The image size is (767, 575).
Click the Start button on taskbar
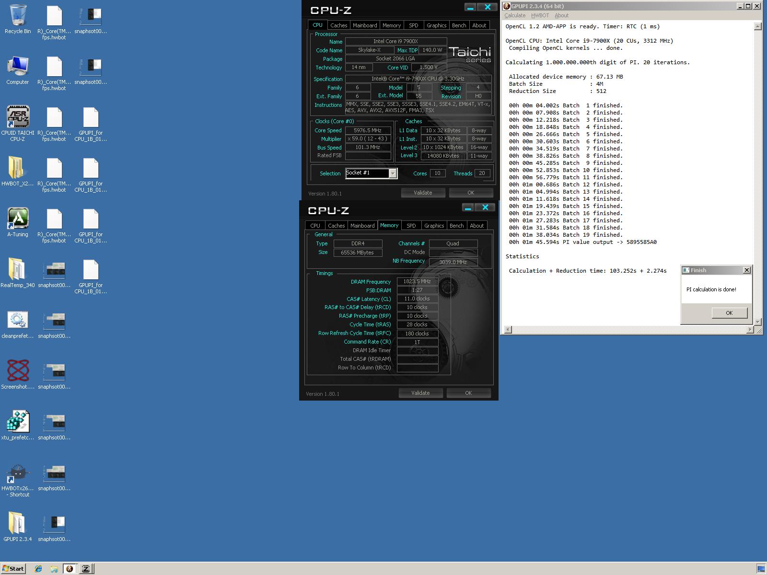(13, 569)
